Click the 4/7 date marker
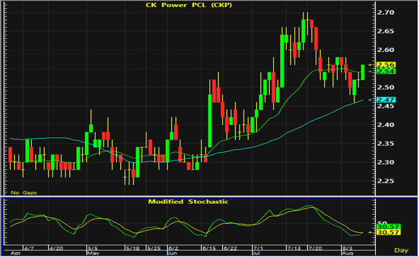 click(29, 248)
